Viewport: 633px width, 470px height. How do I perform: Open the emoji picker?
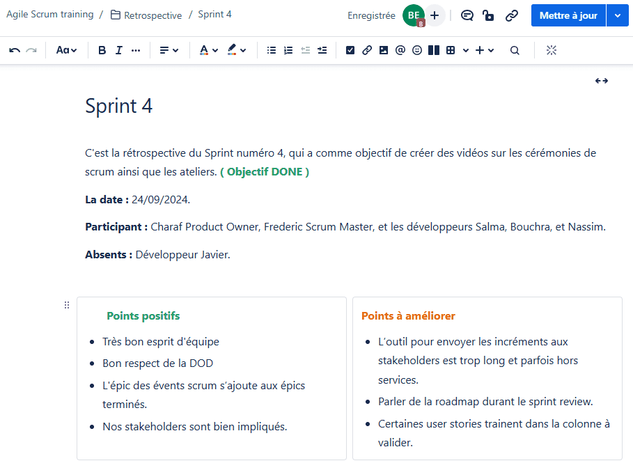417,50
